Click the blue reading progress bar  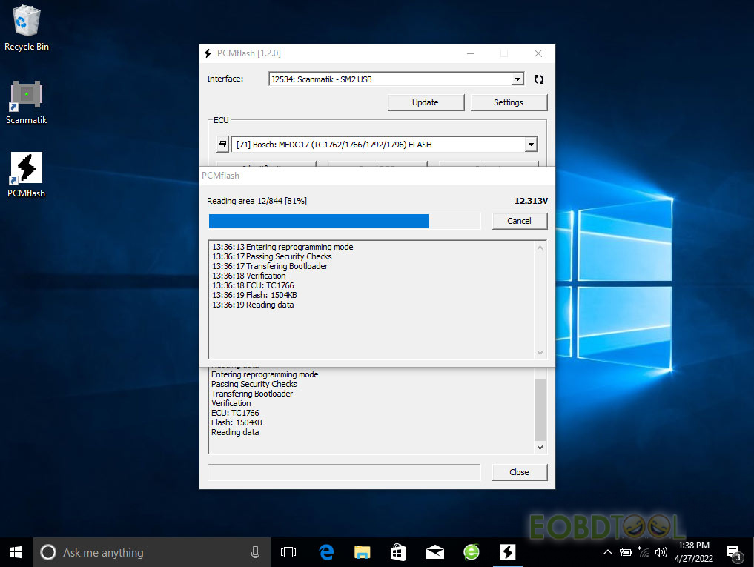[319, 221]
